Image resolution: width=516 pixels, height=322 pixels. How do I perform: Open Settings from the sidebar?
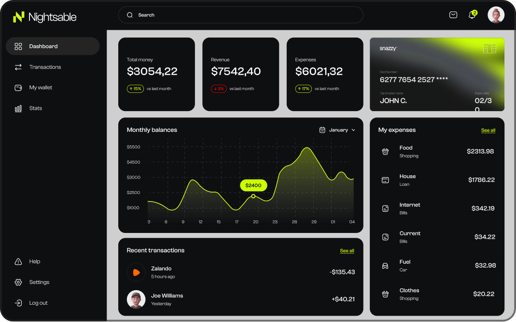pyautogui.click(x=39, y=282)
